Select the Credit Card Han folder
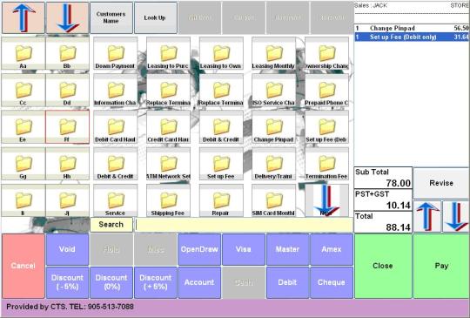 (168, 127)
